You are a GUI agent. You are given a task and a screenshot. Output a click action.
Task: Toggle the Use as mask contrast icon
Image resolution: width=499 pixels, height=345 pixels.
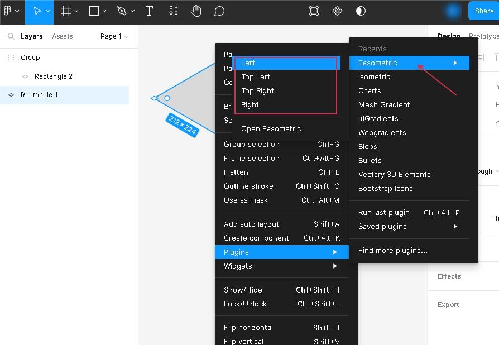(x=361, y=11)
